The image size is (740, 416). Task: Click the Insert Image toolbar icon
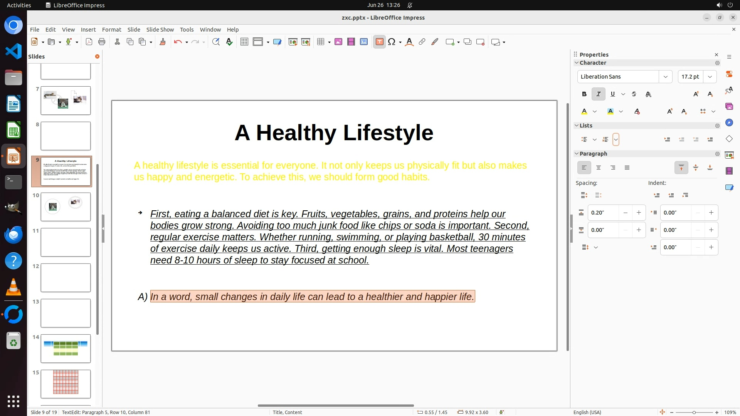coord(338,42)
